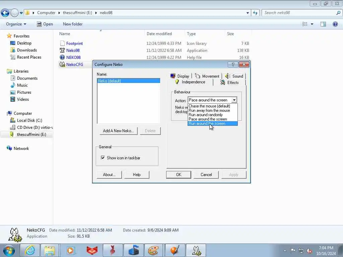The width and height of the screenshot is (343, 257).
Task: Choose 'Chase the mouse (default)' option
Action: click(212, 106)
